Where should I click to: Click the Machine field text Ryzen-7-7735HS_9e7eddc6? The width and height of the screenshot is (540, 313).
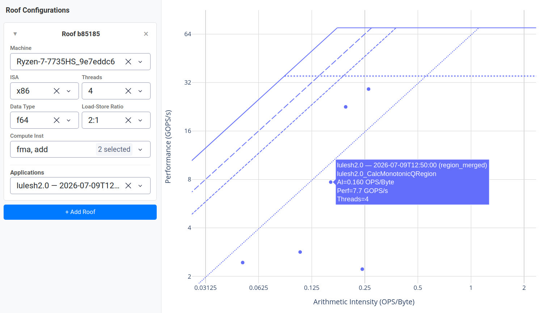point(66,62)
